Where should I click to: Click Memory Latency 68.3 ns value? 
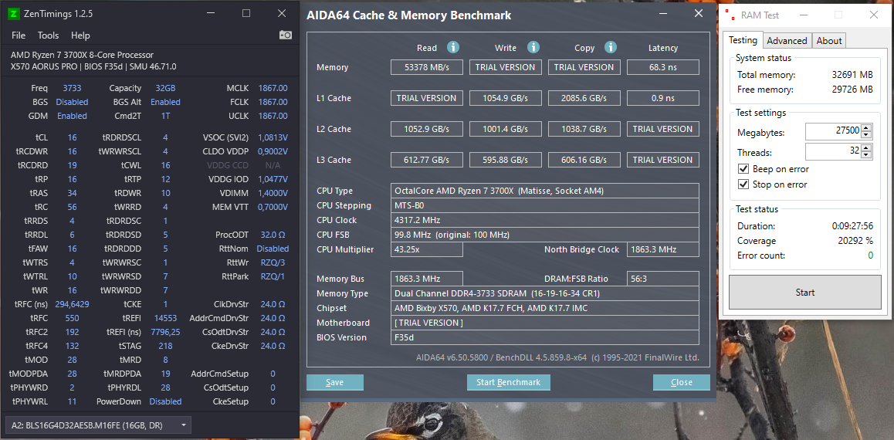[662, 67]
